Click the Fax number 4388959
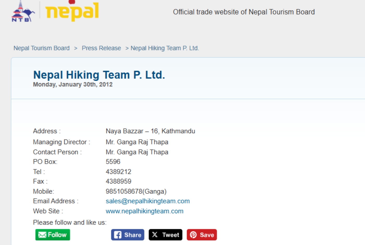Image resolution: width=365 pixels, height=245 pixels. click(x=118, y=181)
